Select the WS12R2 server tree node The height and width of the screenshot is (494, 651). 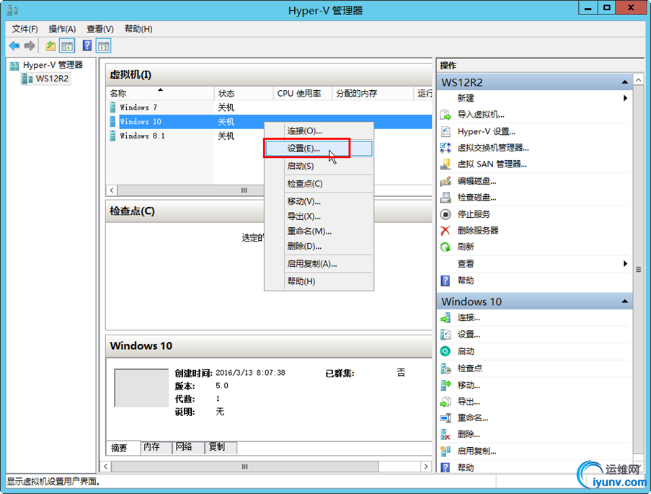point(45,79)
